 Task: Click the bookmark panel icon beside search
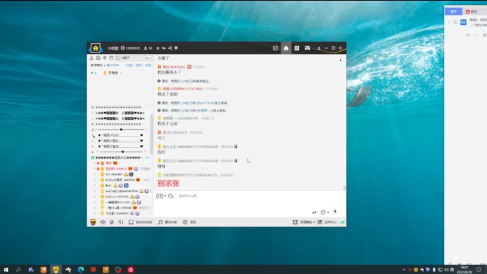tap(111, 58)
